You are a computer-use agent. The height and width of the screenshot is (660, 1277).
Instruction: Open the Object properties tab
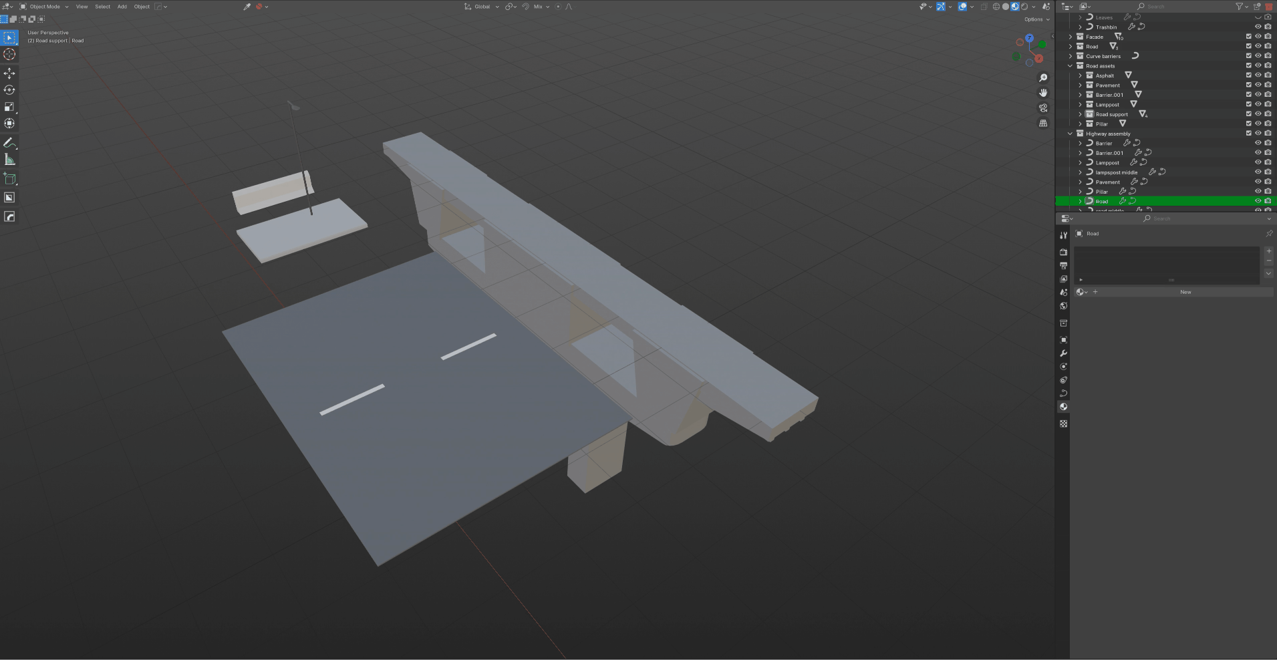[1063, 340]
